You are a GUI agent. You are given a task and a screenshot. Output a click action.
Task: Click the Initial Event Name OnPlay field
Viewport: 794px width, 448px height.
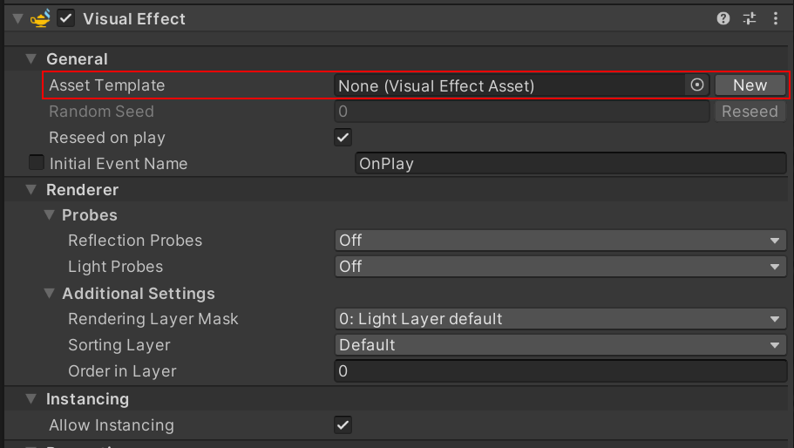pyautogui.click(x=571, y=164)
